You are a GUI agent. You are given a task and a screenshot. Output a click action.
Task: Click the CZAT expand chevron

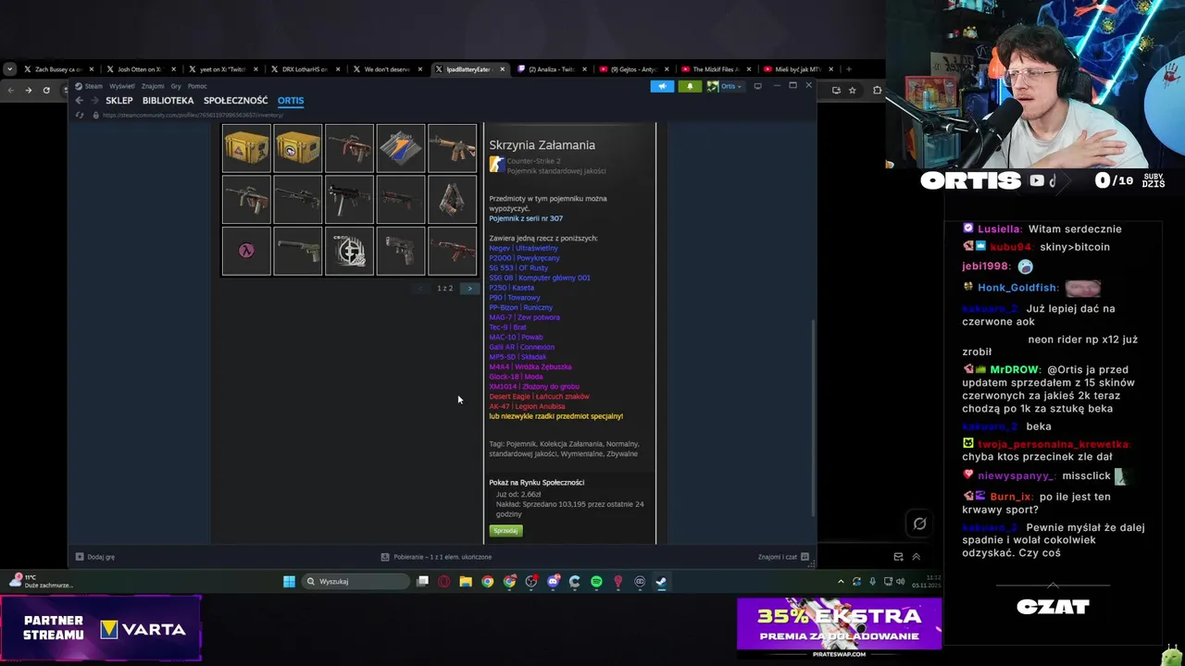click(1053, 586)
